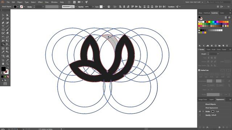Click Change Screen Mode button
This screenshot has width=232, height=130.
click(5, 84)
